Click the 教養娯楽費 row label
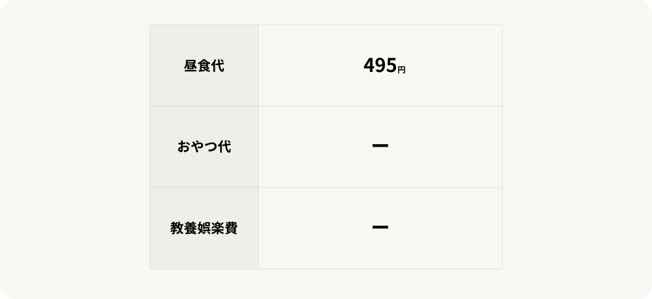The height and width of the screenshot is (299, 652). pyautogui.click(x=204, y=228)
